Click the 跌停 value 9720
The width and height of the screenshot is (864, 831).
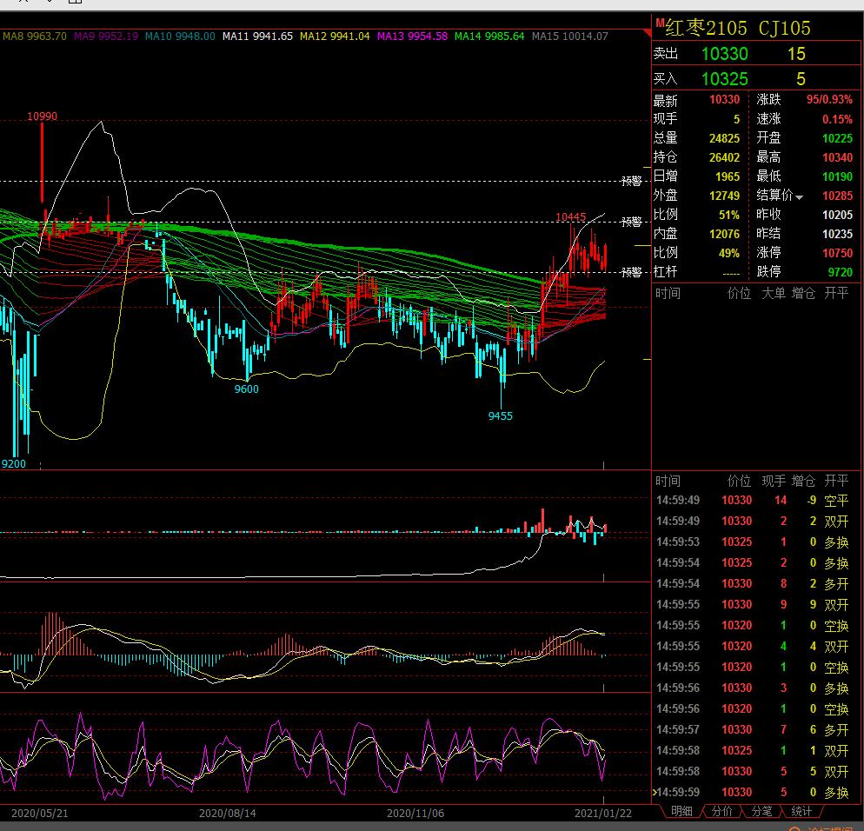pyautogui.click(x=841, y=272)
